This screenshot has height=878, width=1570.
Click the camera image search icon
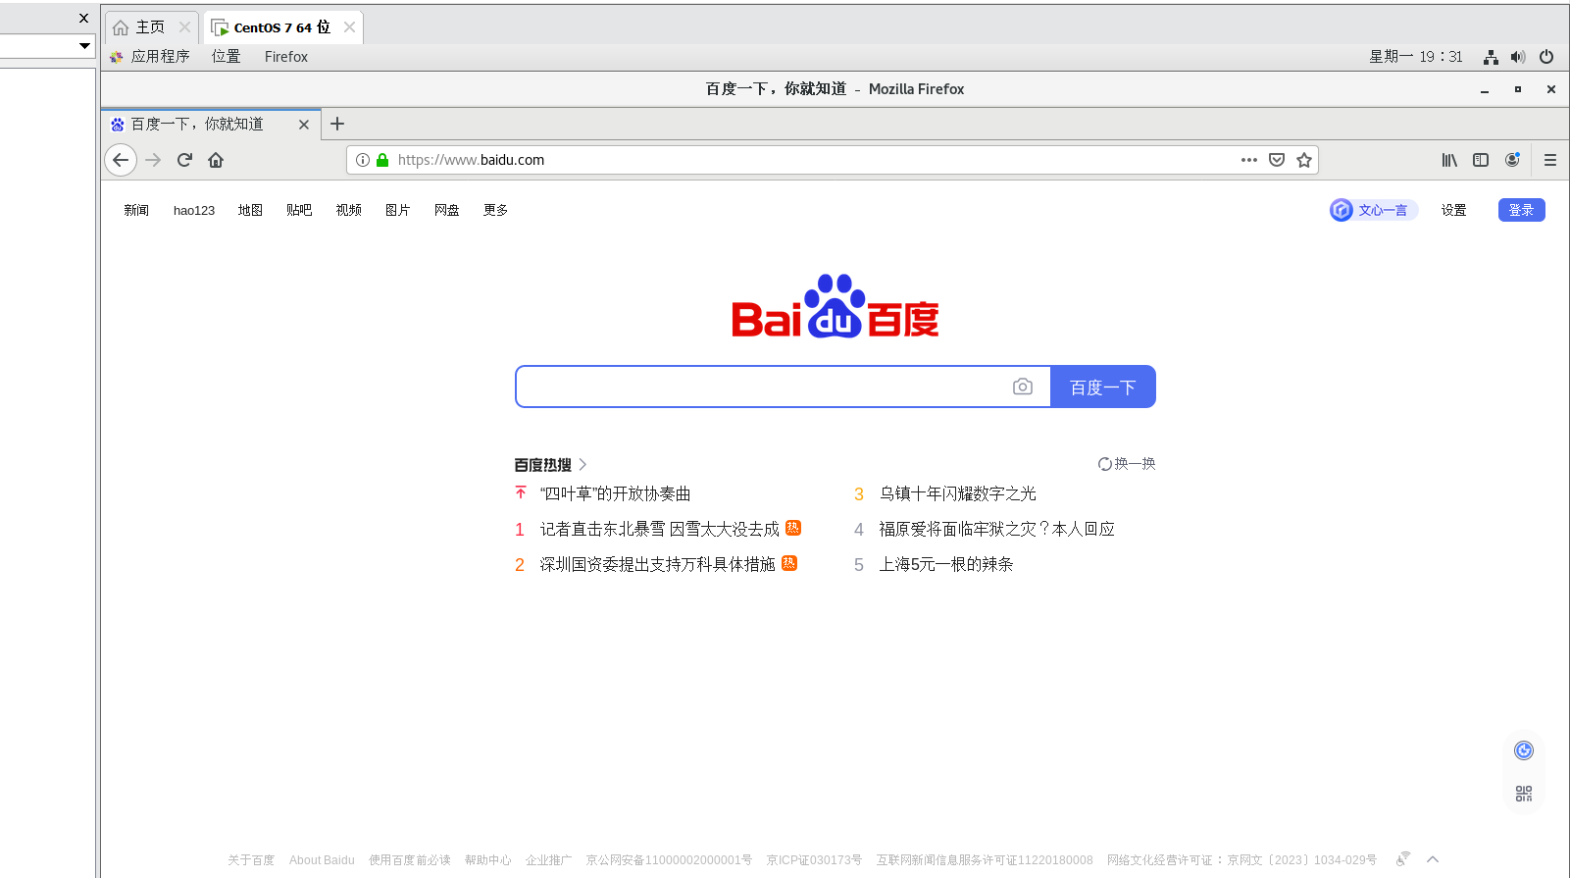pos(1023,387)
